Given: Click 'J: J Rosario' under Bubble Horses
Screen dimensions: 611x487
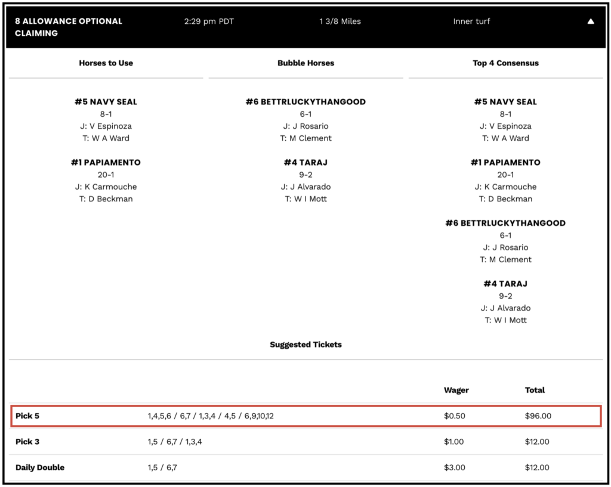Looking at the screenshot, I should (x=306, y=126).
